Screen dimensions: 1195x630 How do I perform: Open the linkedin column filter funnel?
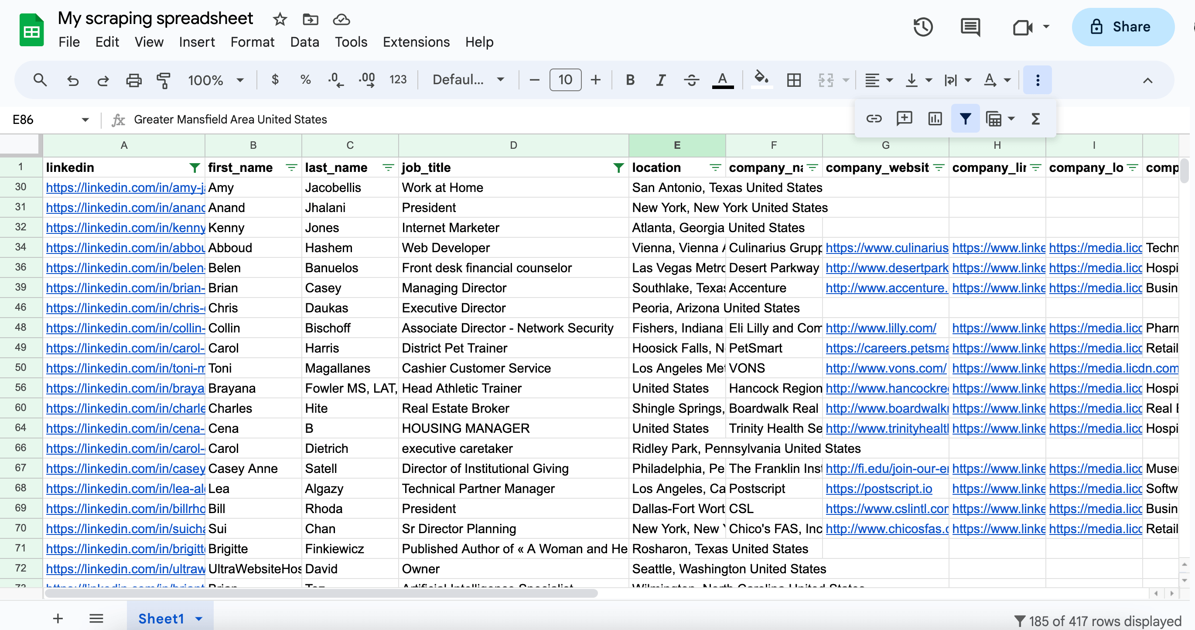point(195,168)
